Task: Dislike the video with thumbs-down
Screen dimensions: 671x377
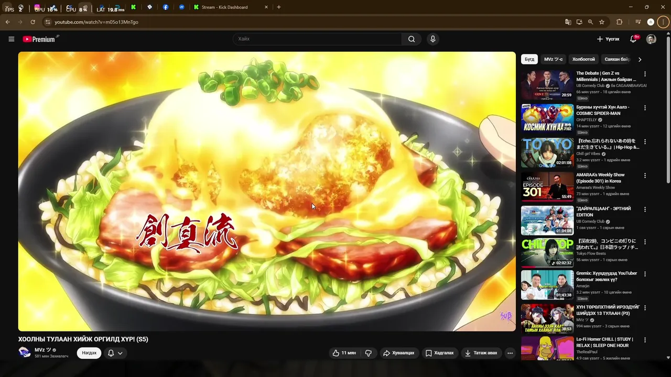Action: [368, 353]
